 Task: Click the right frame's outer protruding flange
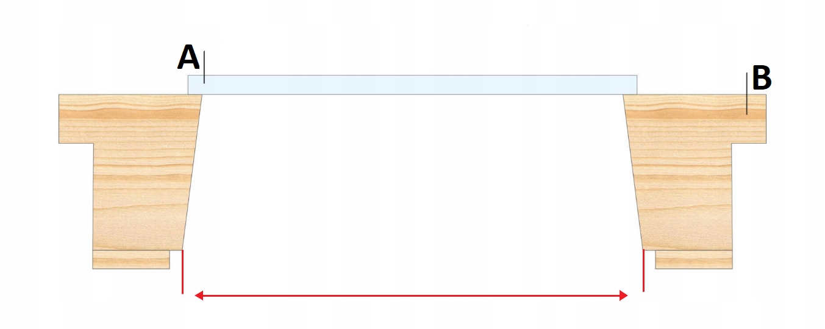click(x=749, y=119)
